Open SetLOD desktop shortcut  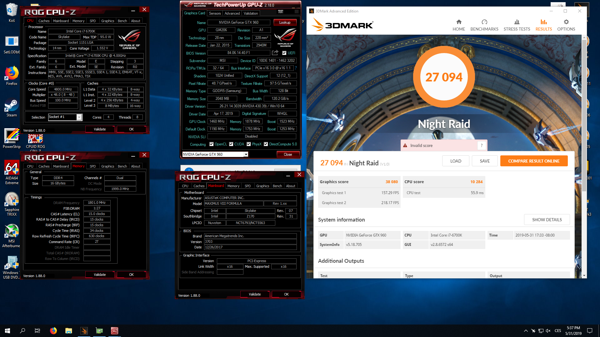point(12,45)
